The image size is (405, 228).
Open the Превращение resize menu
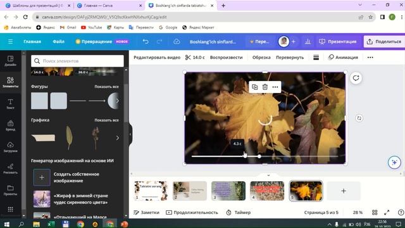point(102,42)
